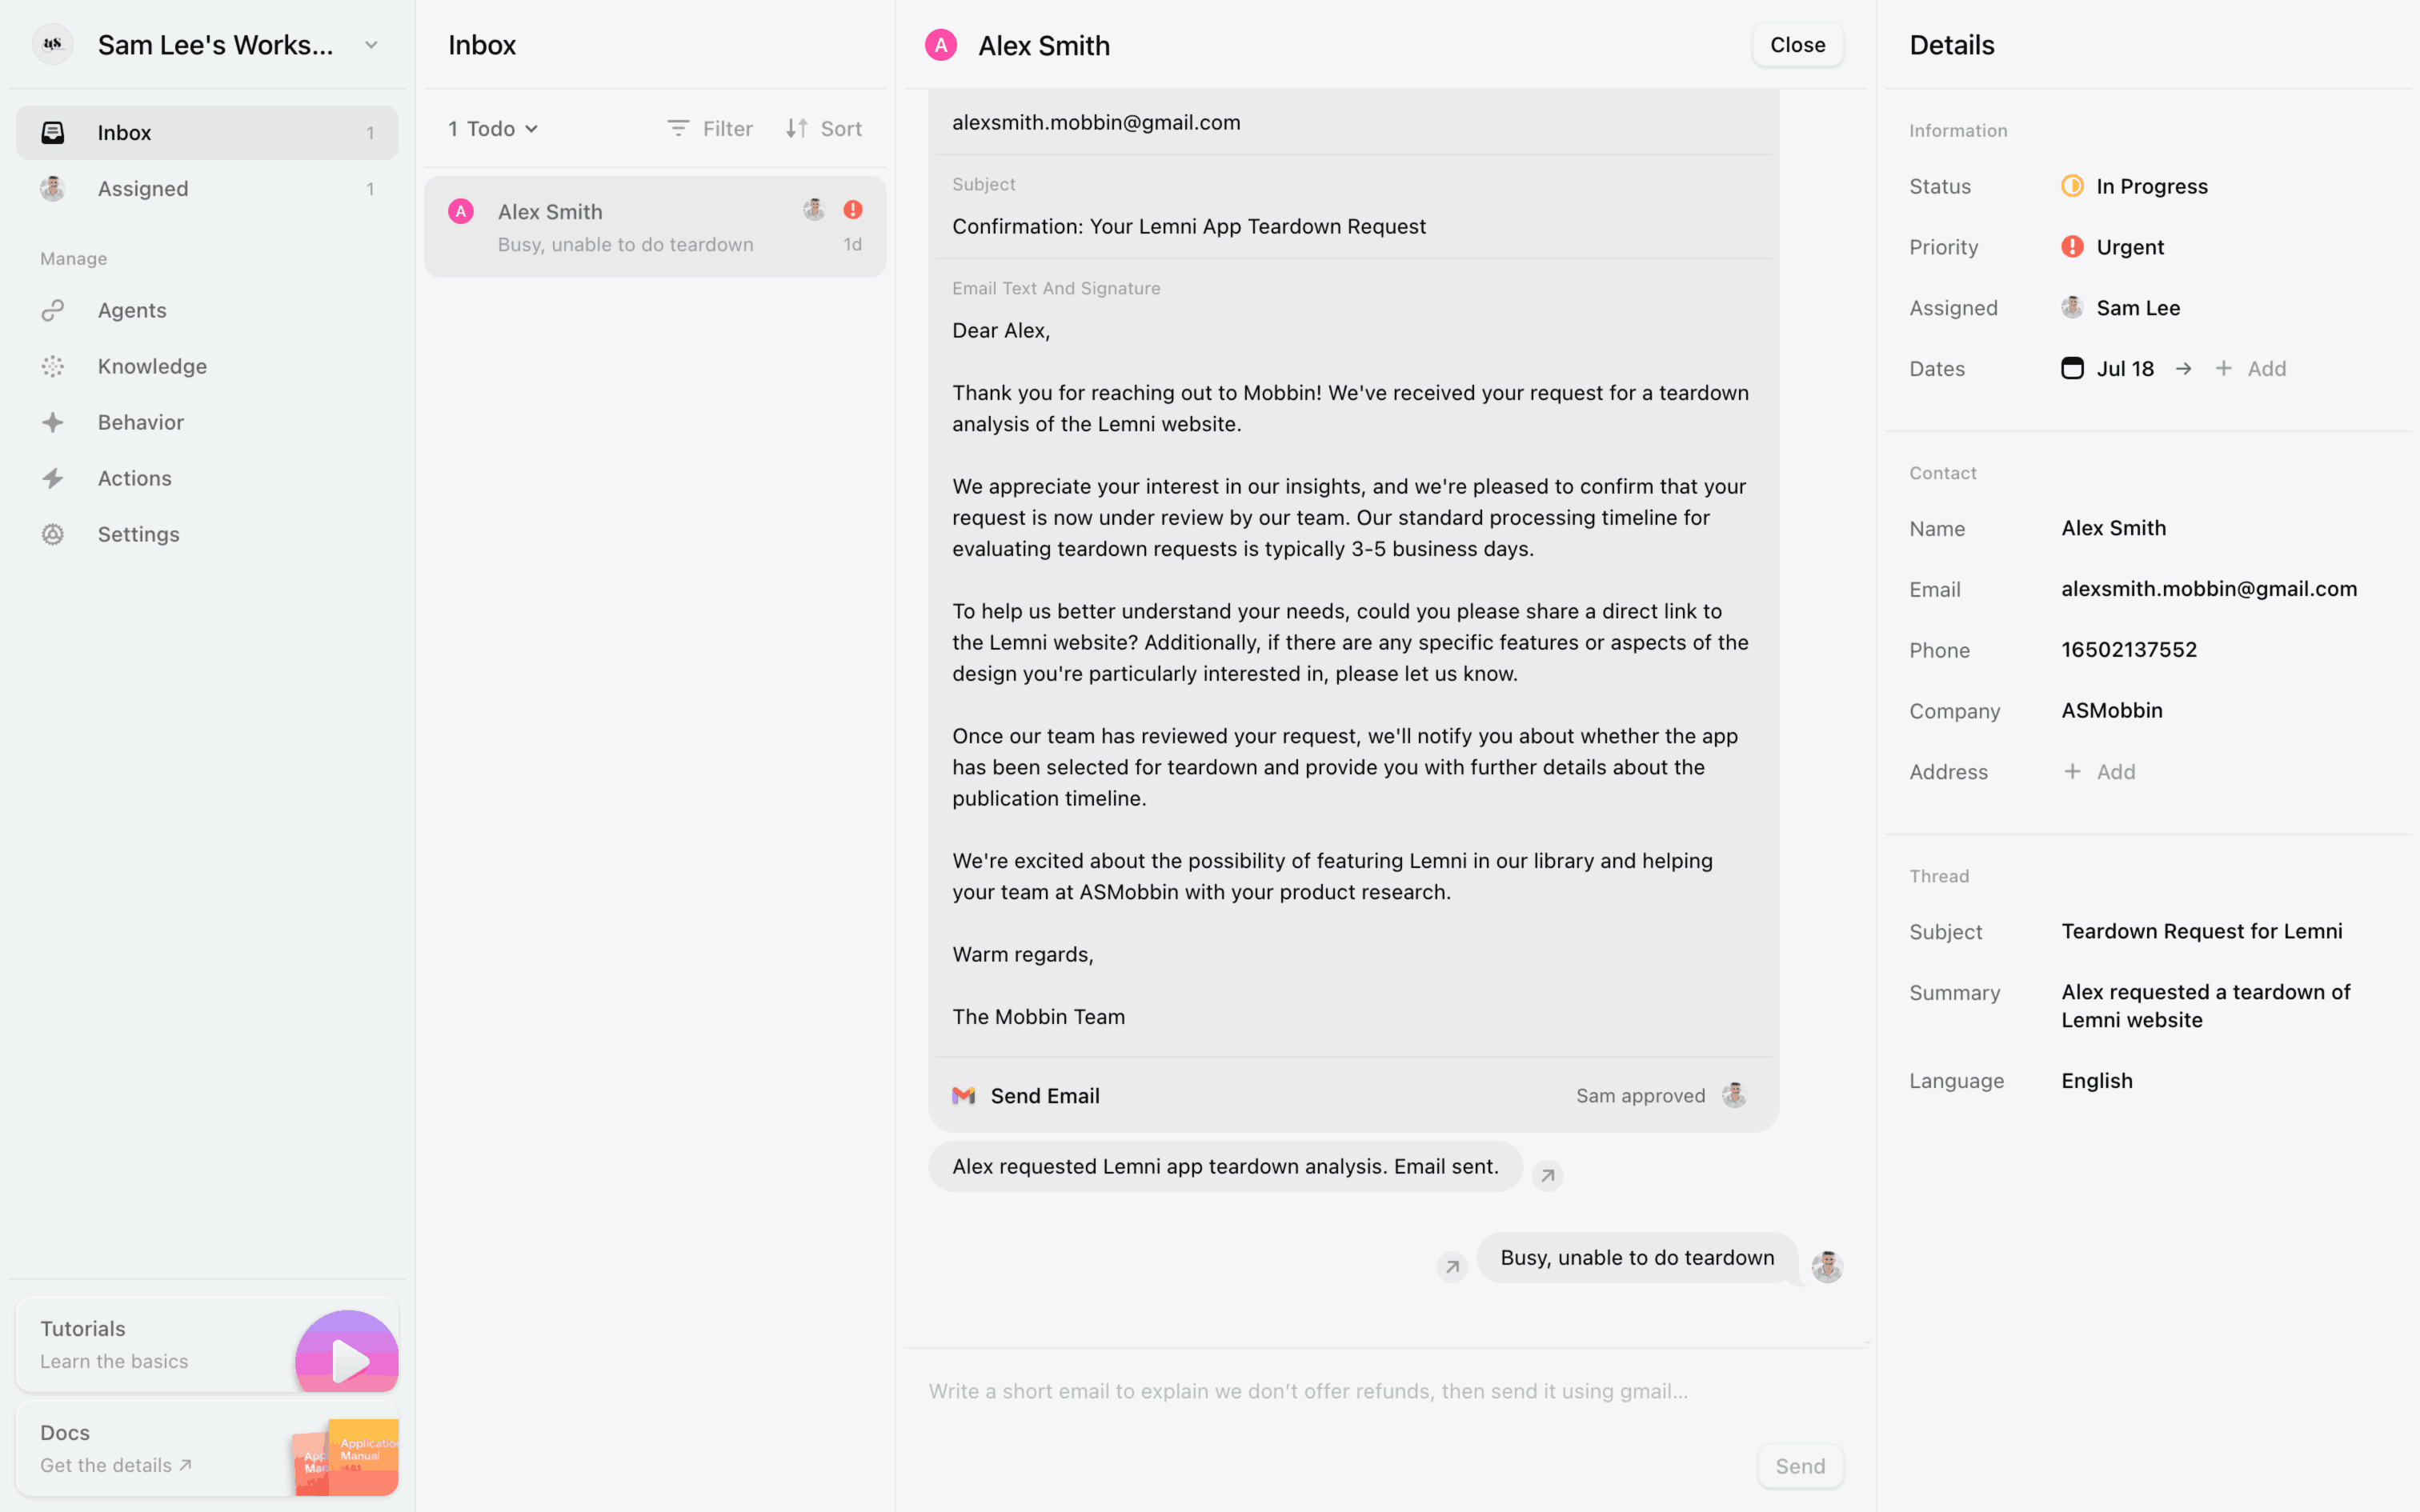Screen dimensions: 2420x1512
Task: Click the Actions lightning bolt icon
Action: click(53, 479)
